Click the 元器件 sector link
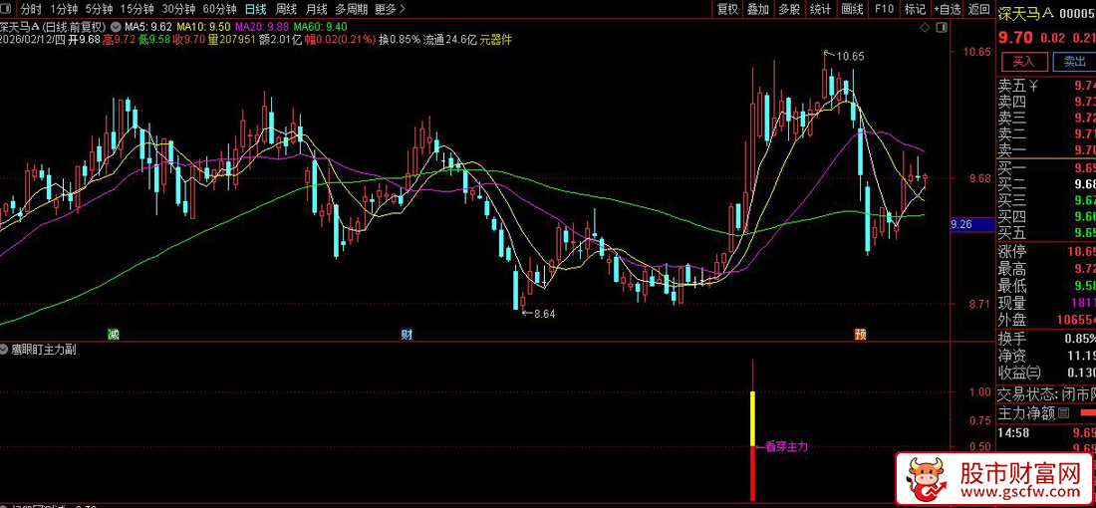The image size is (1096, 508). click(x=496, y=39)
